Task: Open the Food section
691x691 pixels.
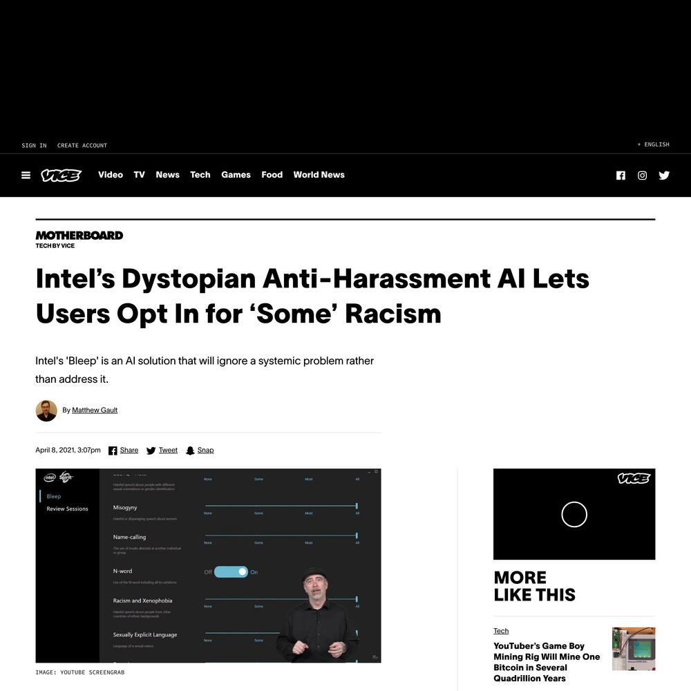Action: [272, 175]
